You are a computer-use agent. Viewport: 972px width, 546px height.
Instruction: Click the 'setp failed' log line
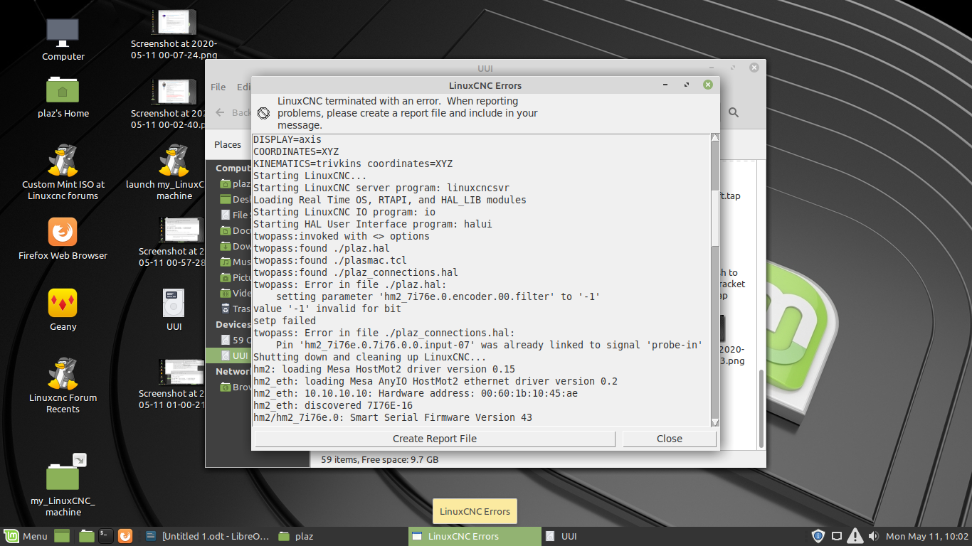click(x=285, y=321)
